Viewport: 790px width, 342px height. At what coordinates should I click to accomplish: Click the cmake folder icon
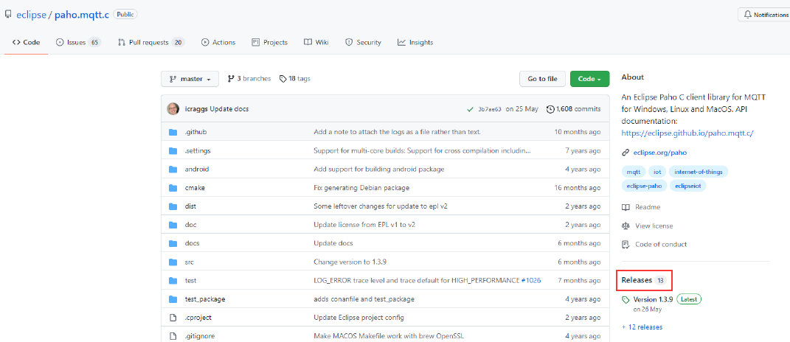click(173, 188)
